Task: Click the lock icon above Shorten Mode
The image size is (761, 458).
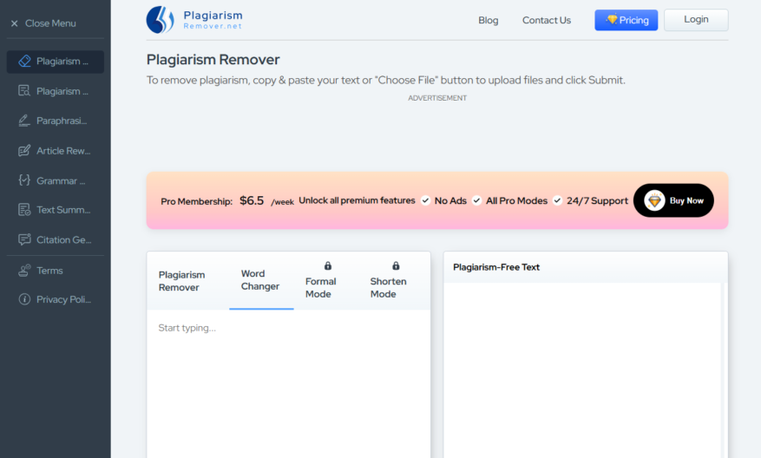Action: click(x=396, y=266)
